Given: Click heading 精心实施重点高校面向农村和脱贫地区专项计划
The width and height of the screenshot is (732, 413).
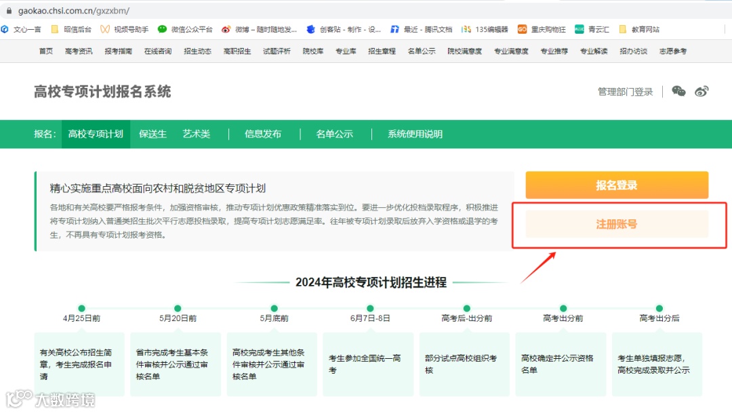Looking at the screenshot, I should tap(158, 188).
